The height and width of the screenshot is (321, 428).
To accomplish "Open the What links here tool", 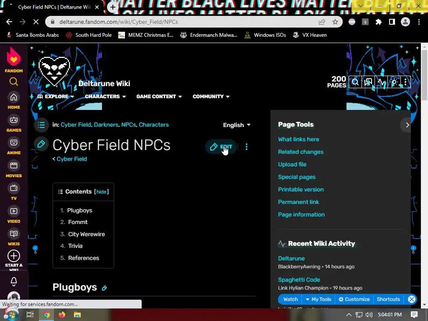I will tap(298, 139).
